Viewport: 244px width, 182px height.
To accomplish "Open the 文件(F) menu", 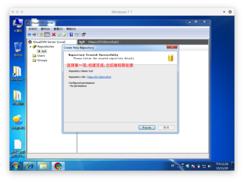I will (33, 29).
